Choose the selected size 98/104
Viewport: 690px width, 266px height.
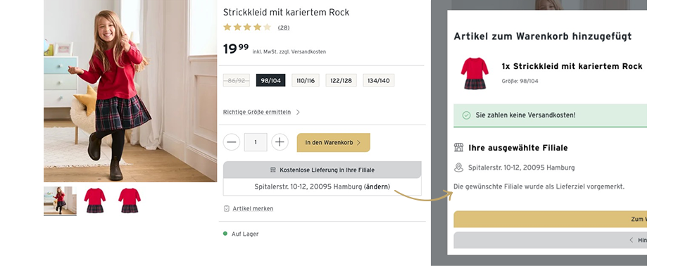click(270, 80)
